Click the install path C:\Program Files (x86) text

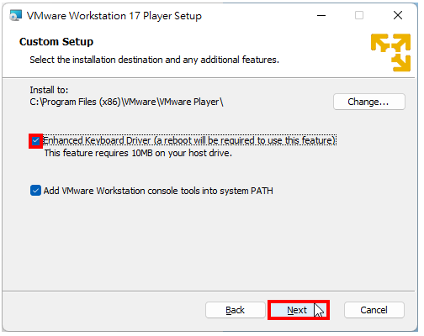pos(126,102)
